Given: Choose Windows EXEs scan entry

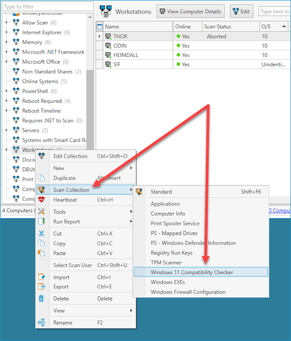Looking at the screenshot, I should tap(168, 282).
